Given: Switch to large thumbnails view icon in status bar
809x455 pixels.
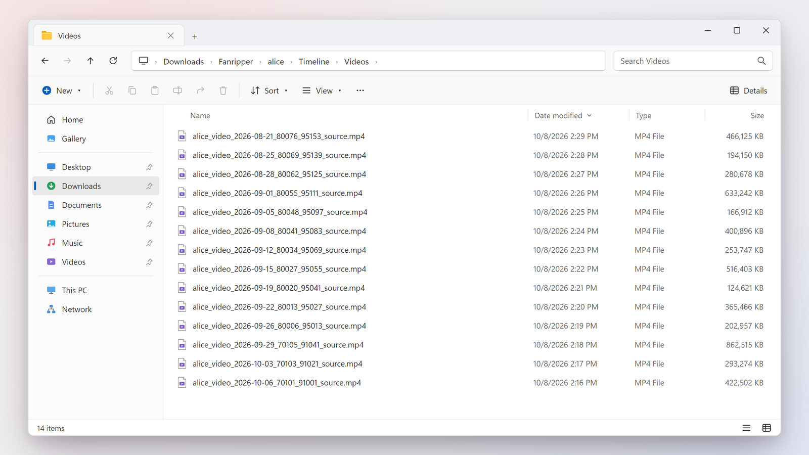Looking at the screenshot, I should (767, 428).
